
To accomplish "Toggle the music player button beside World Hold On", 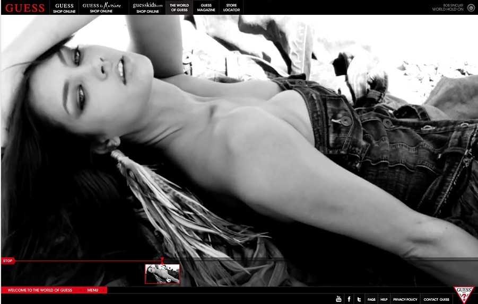I will 471,7.
